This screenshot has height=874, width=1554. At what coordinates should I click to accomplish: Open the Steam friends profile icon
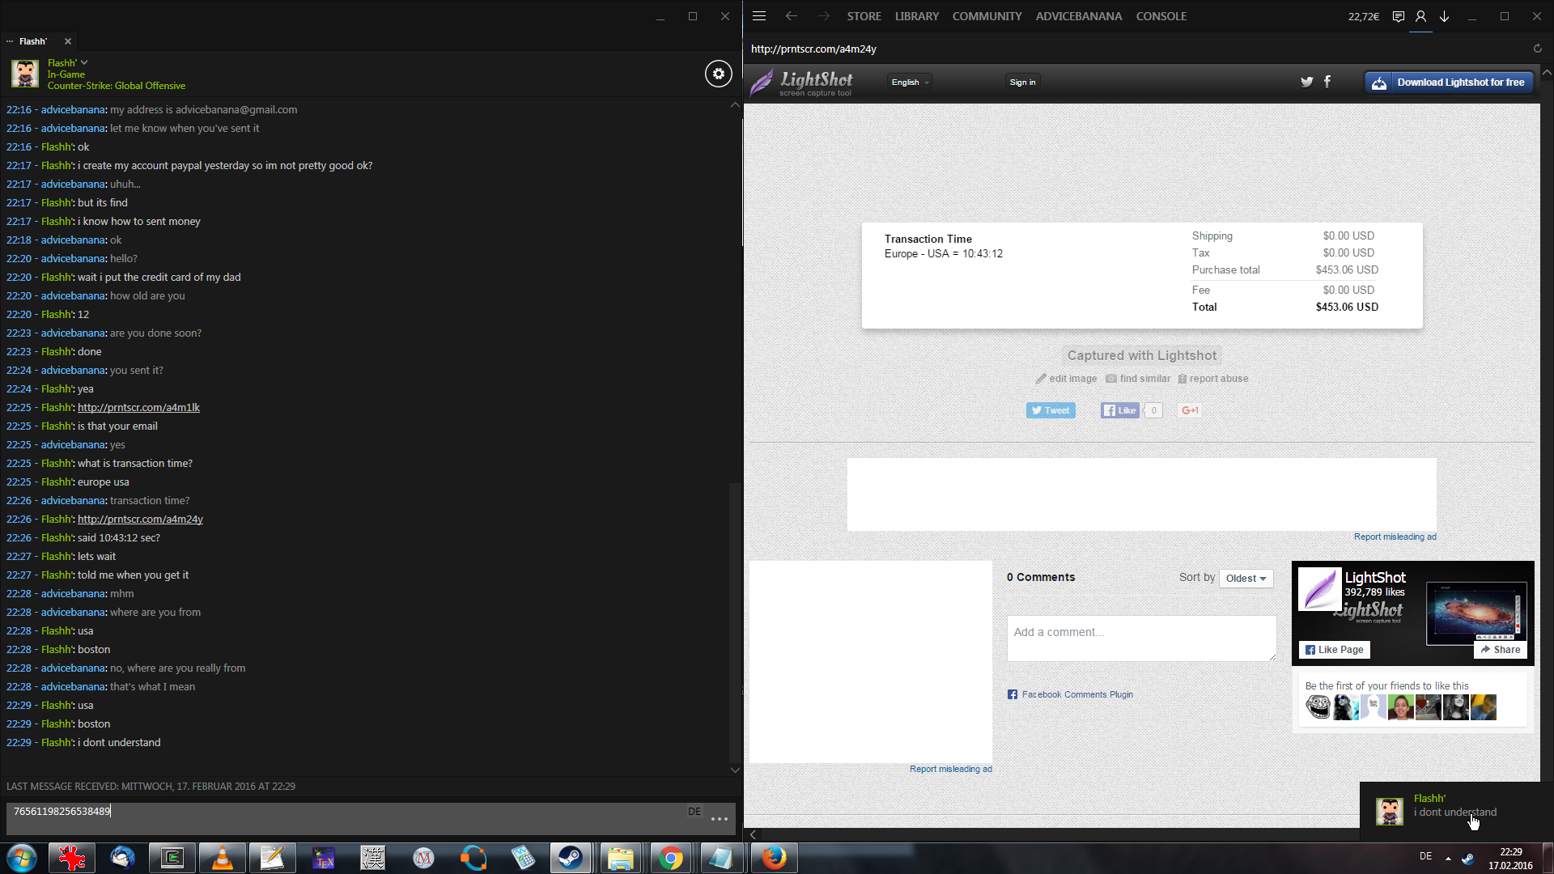coord(1420,16)
